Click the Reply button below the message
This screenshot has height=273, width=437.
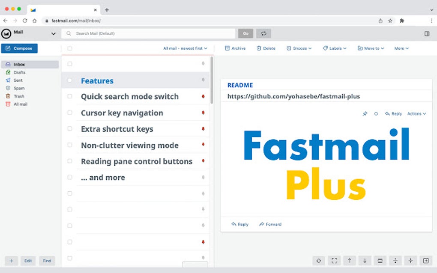point(240,224)
